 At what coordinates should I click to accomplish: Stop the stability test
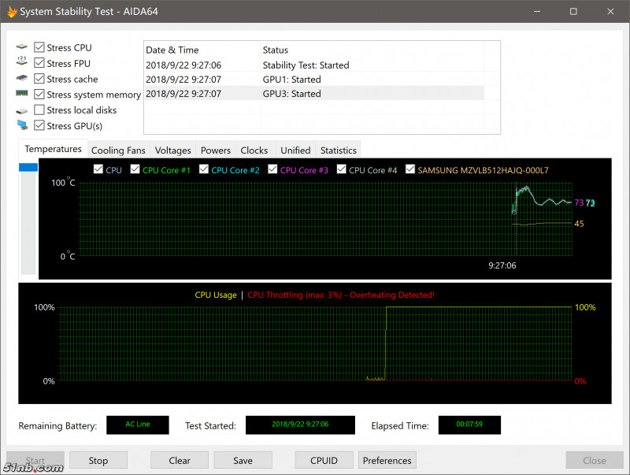tap(98, 460)
